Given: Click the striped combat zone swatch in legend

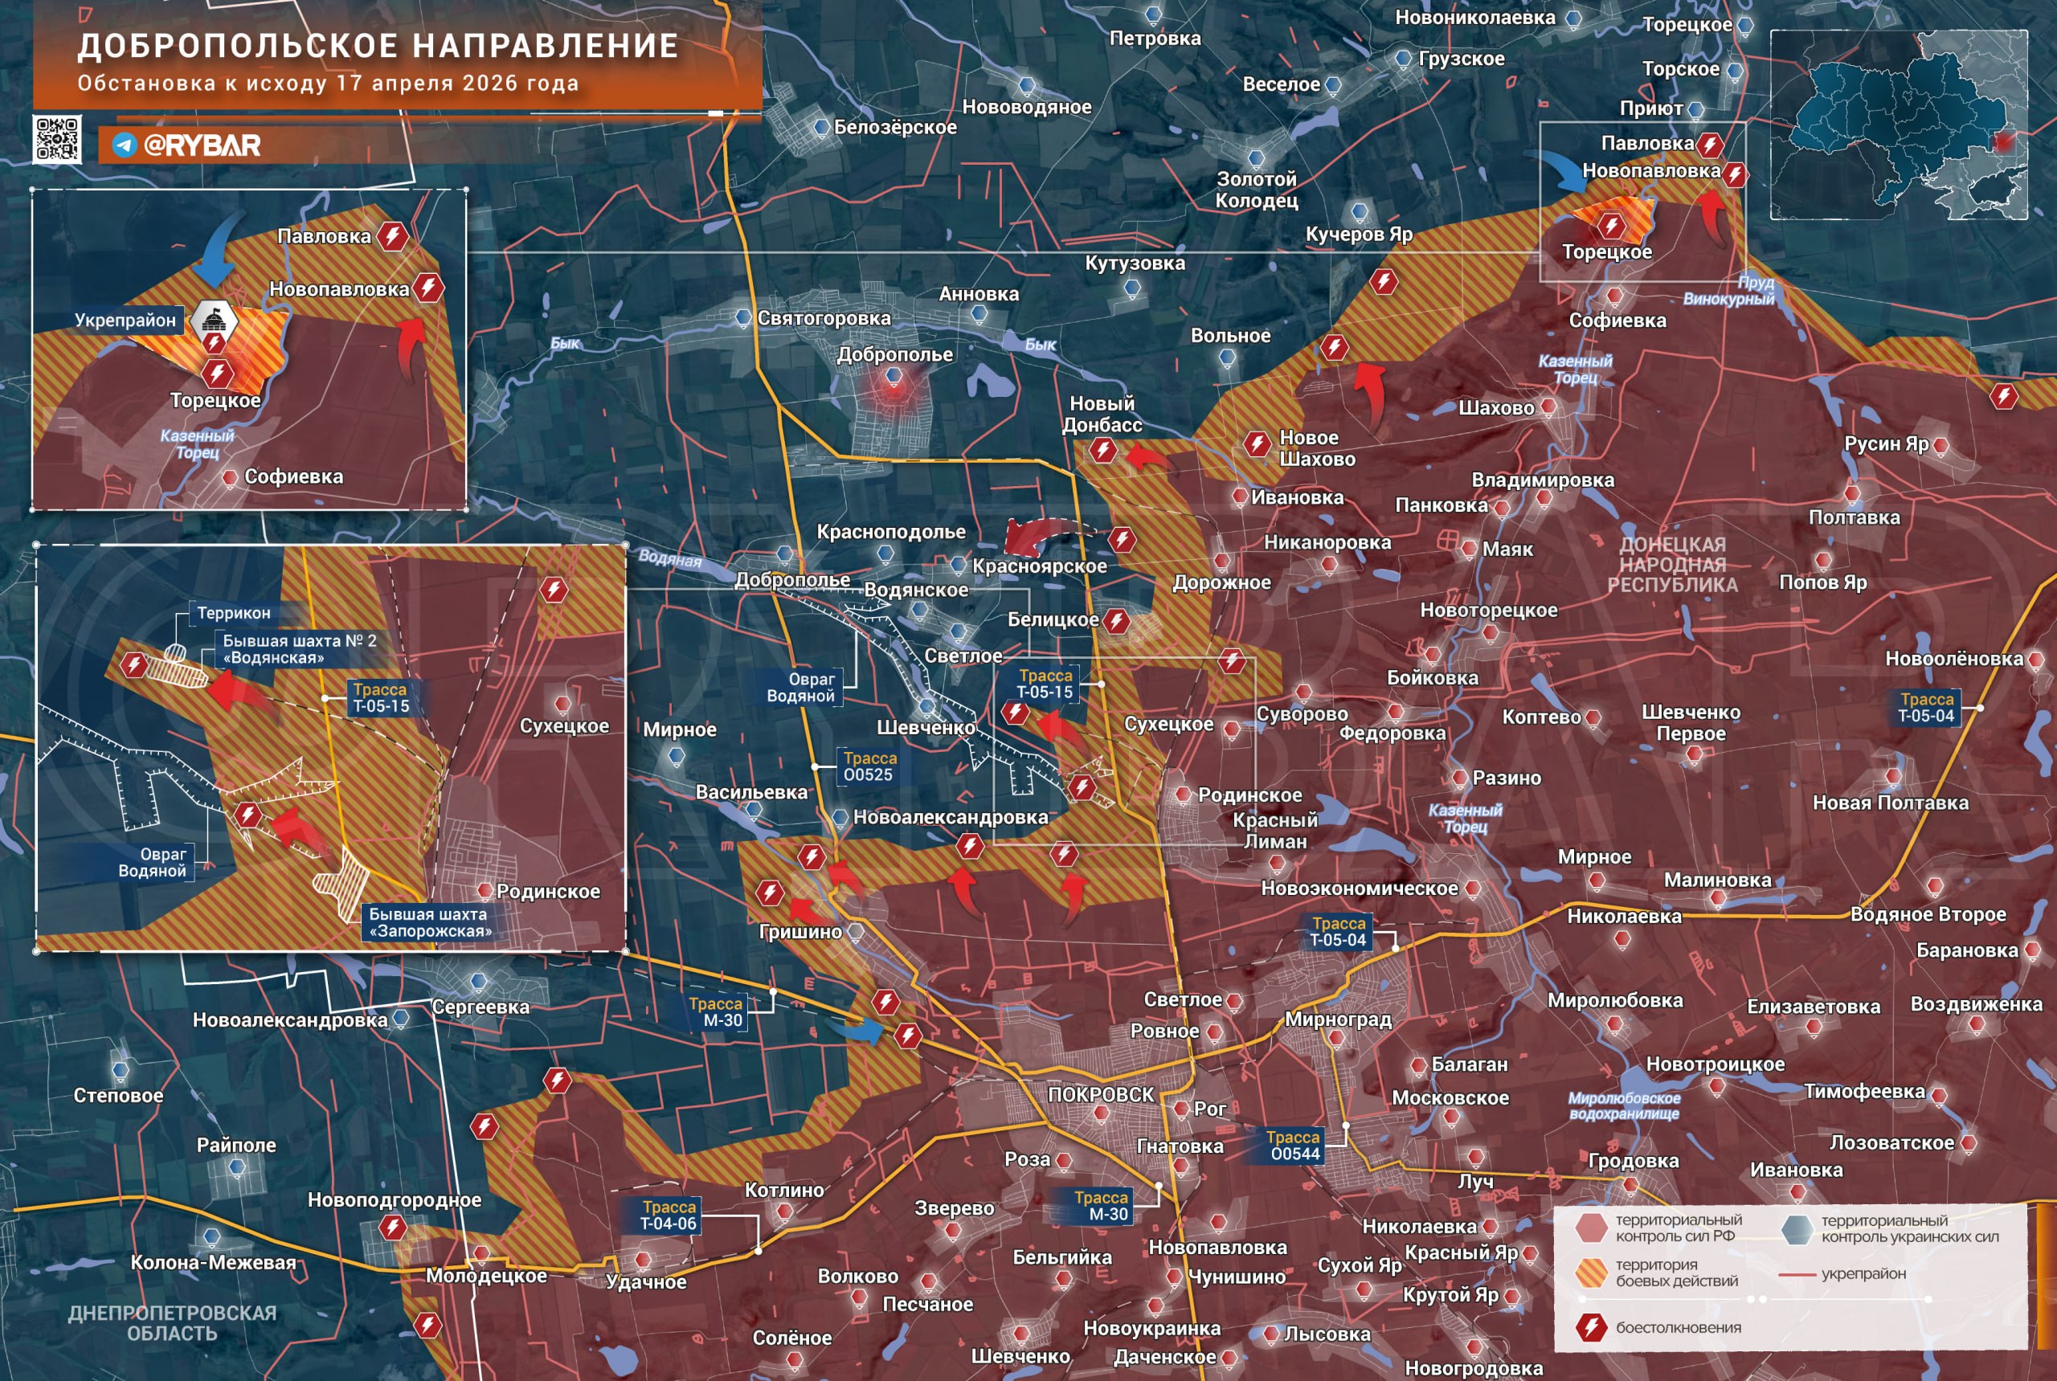Looking at the screenshot, I should [1591, 1273].
